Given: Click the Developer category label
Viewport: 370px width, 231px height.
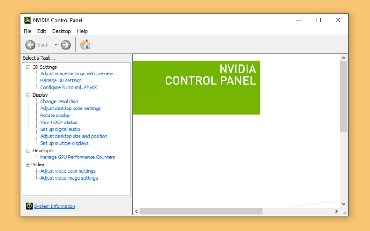Looking at the screenshot, I should point(43,151).
